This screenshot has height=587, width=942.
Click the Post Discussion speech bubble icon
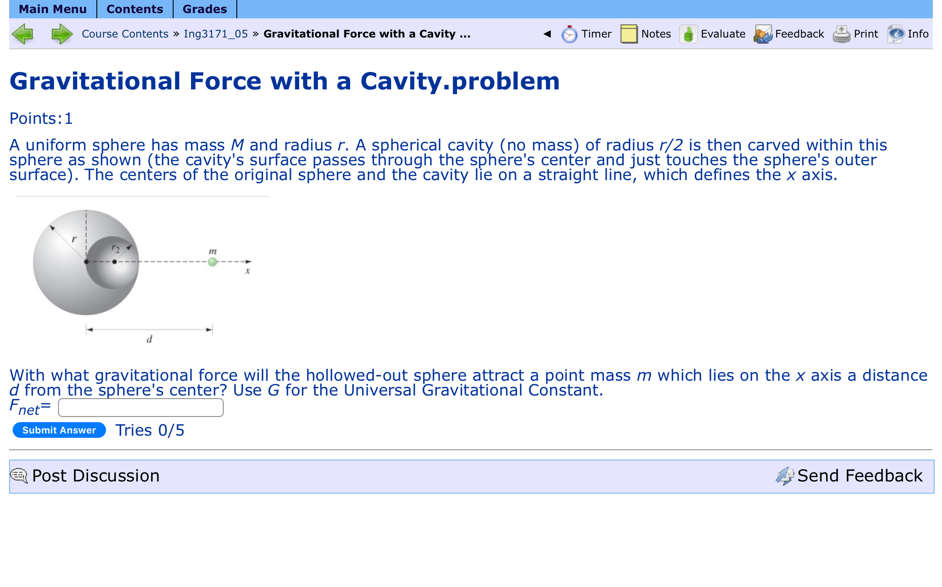(19, 476)
